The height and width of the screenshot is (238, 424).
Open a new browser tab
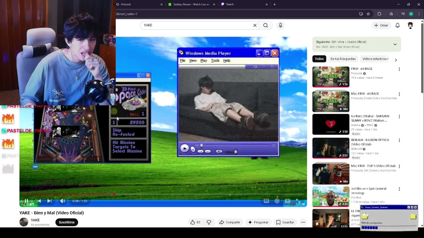point(274,4)
